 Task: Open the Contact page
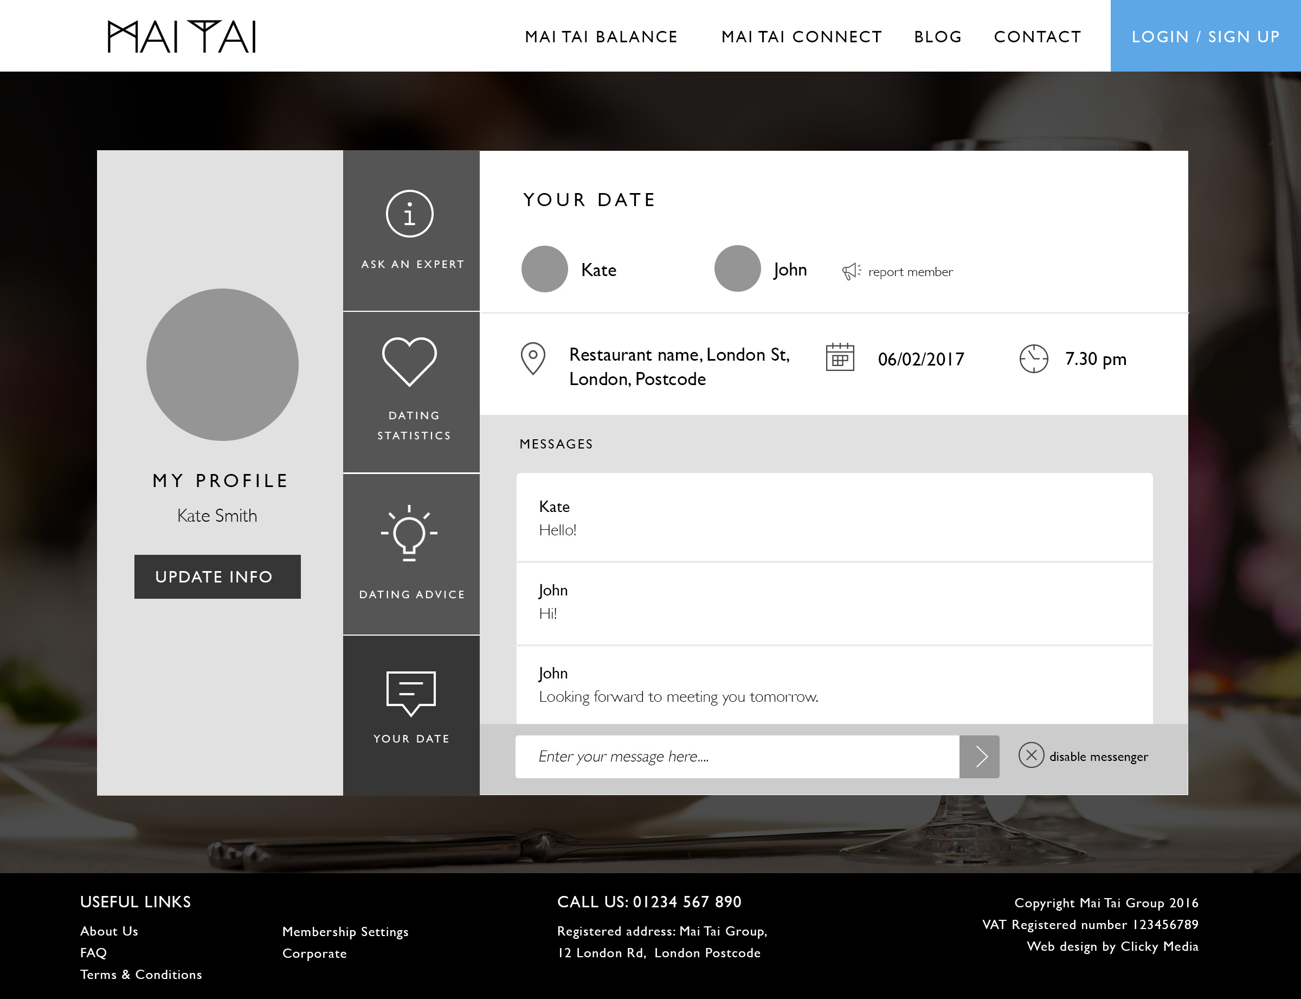[1037, 37]
